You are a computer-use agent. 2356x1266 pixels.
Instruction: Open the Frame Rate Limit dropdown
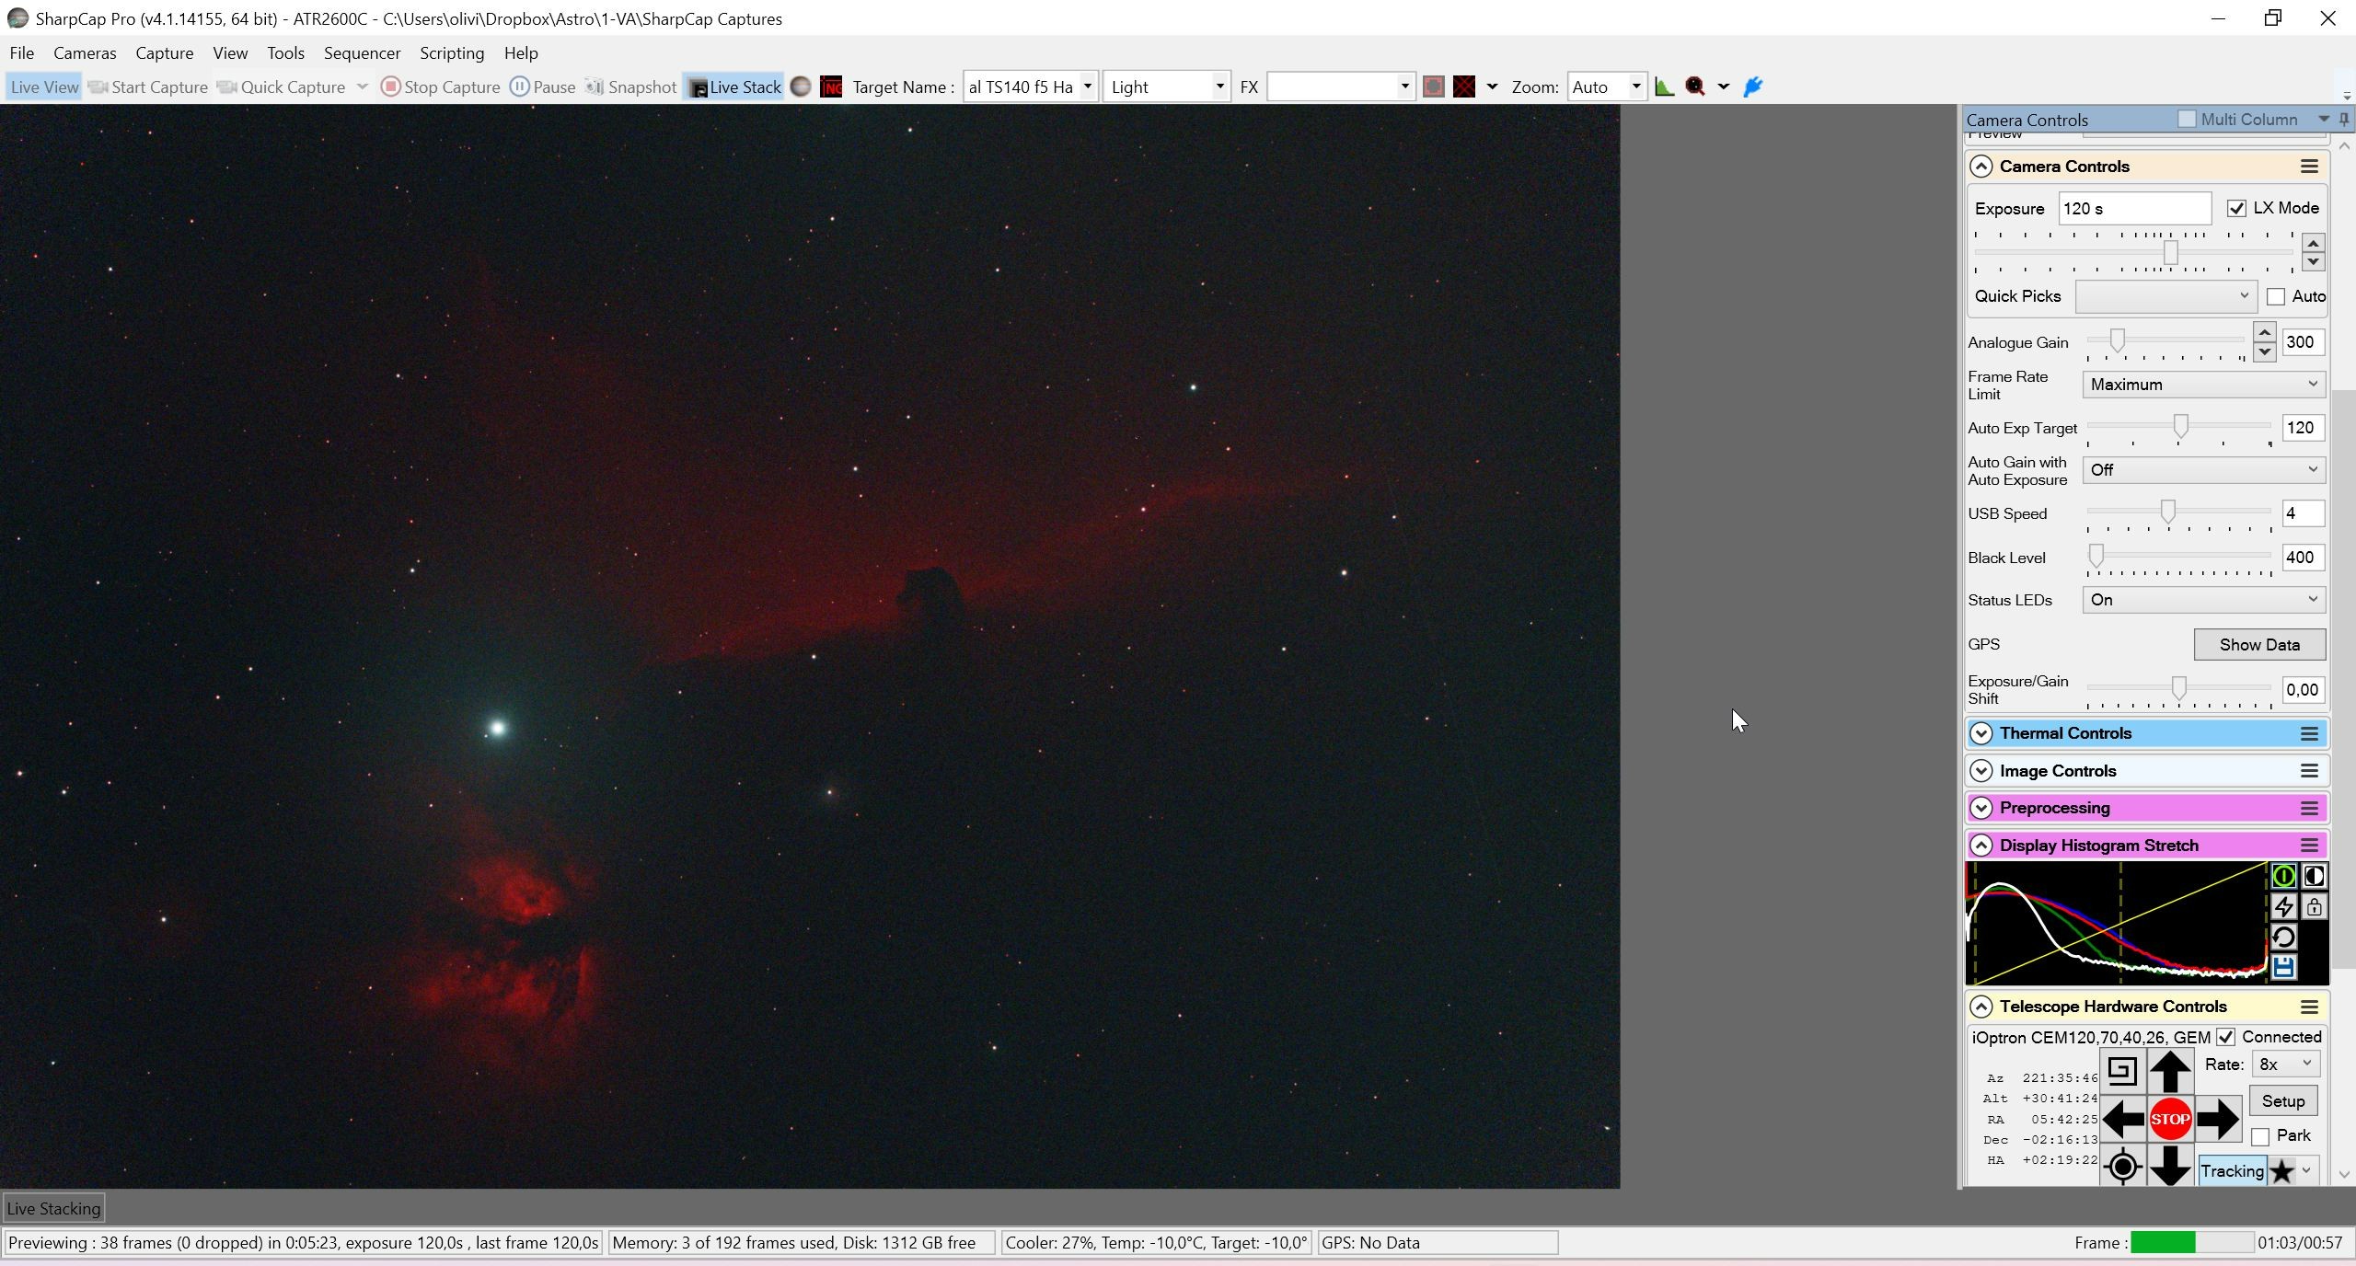pyautogui.click(x=2203, y=385)
